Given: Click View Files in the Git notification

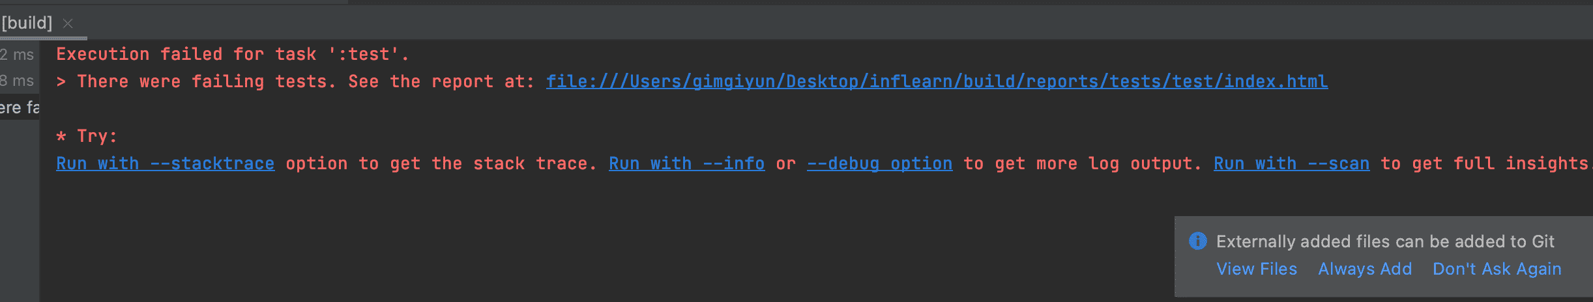Looking at the screenshot, I should click(x=1257, y=269).
